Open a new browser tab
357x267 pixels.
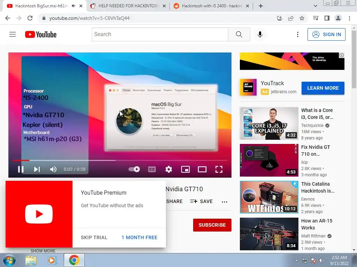click(x=261, y=6)
